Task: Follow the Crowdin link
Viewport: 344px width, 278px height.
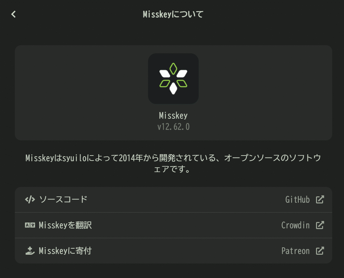Action: pos(295,225)
